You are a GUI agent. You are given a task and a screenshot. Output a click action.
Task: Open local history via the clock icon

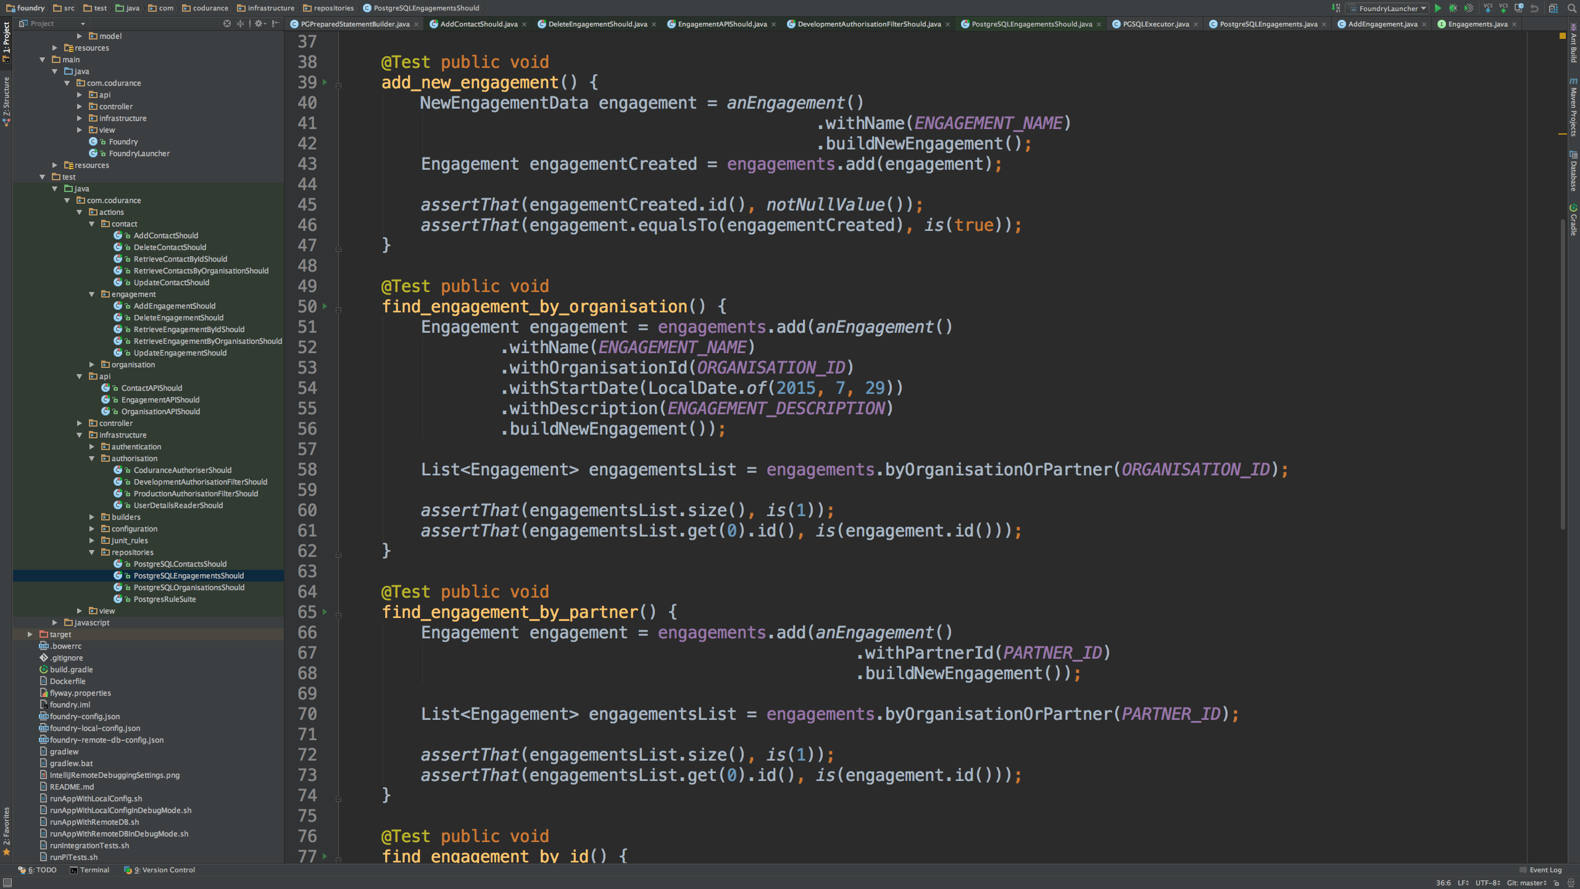coord(1519,8)
